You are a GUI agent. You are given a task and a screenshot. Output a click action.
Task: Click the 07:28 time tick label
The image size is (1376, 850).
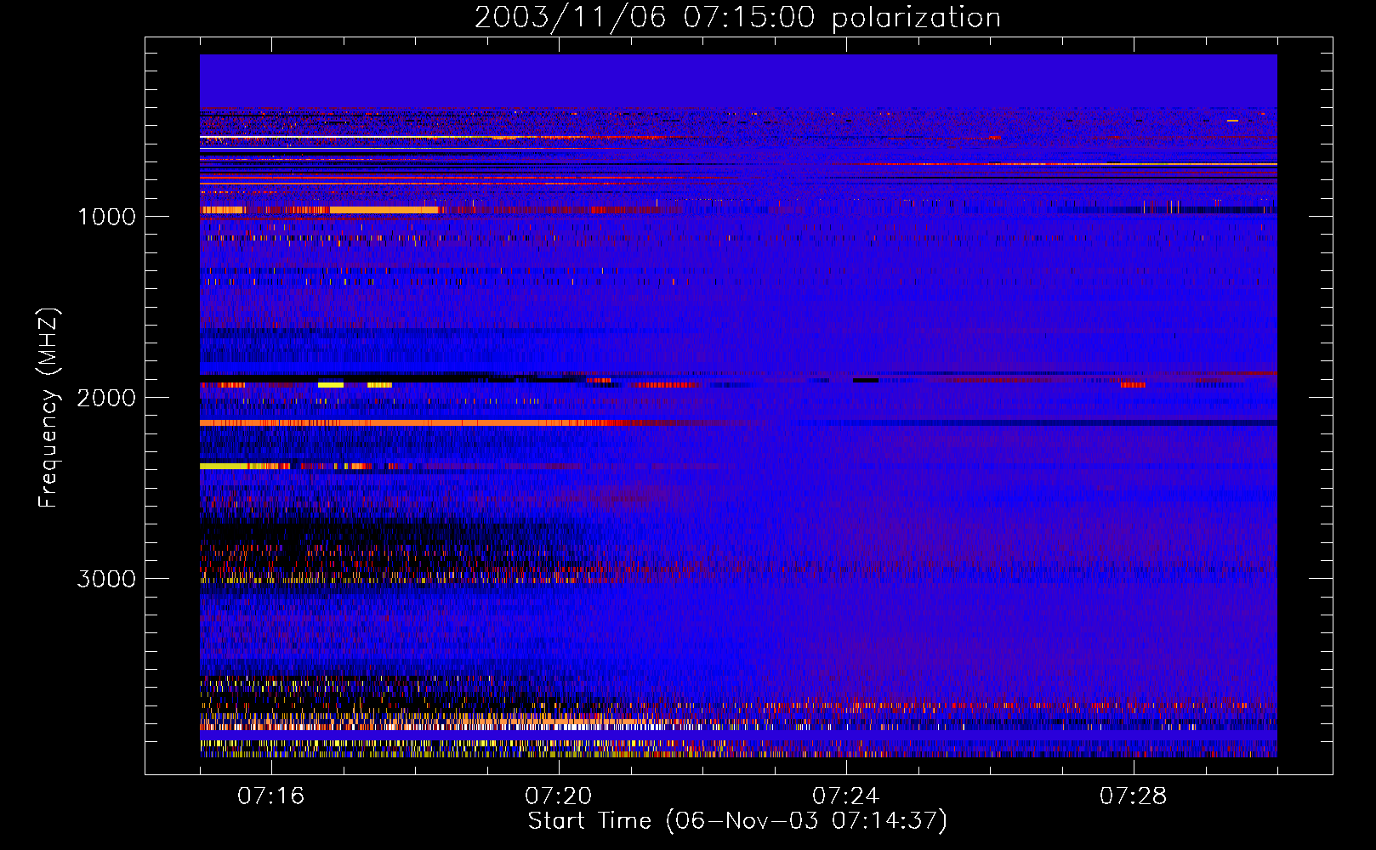point(1133,796)
